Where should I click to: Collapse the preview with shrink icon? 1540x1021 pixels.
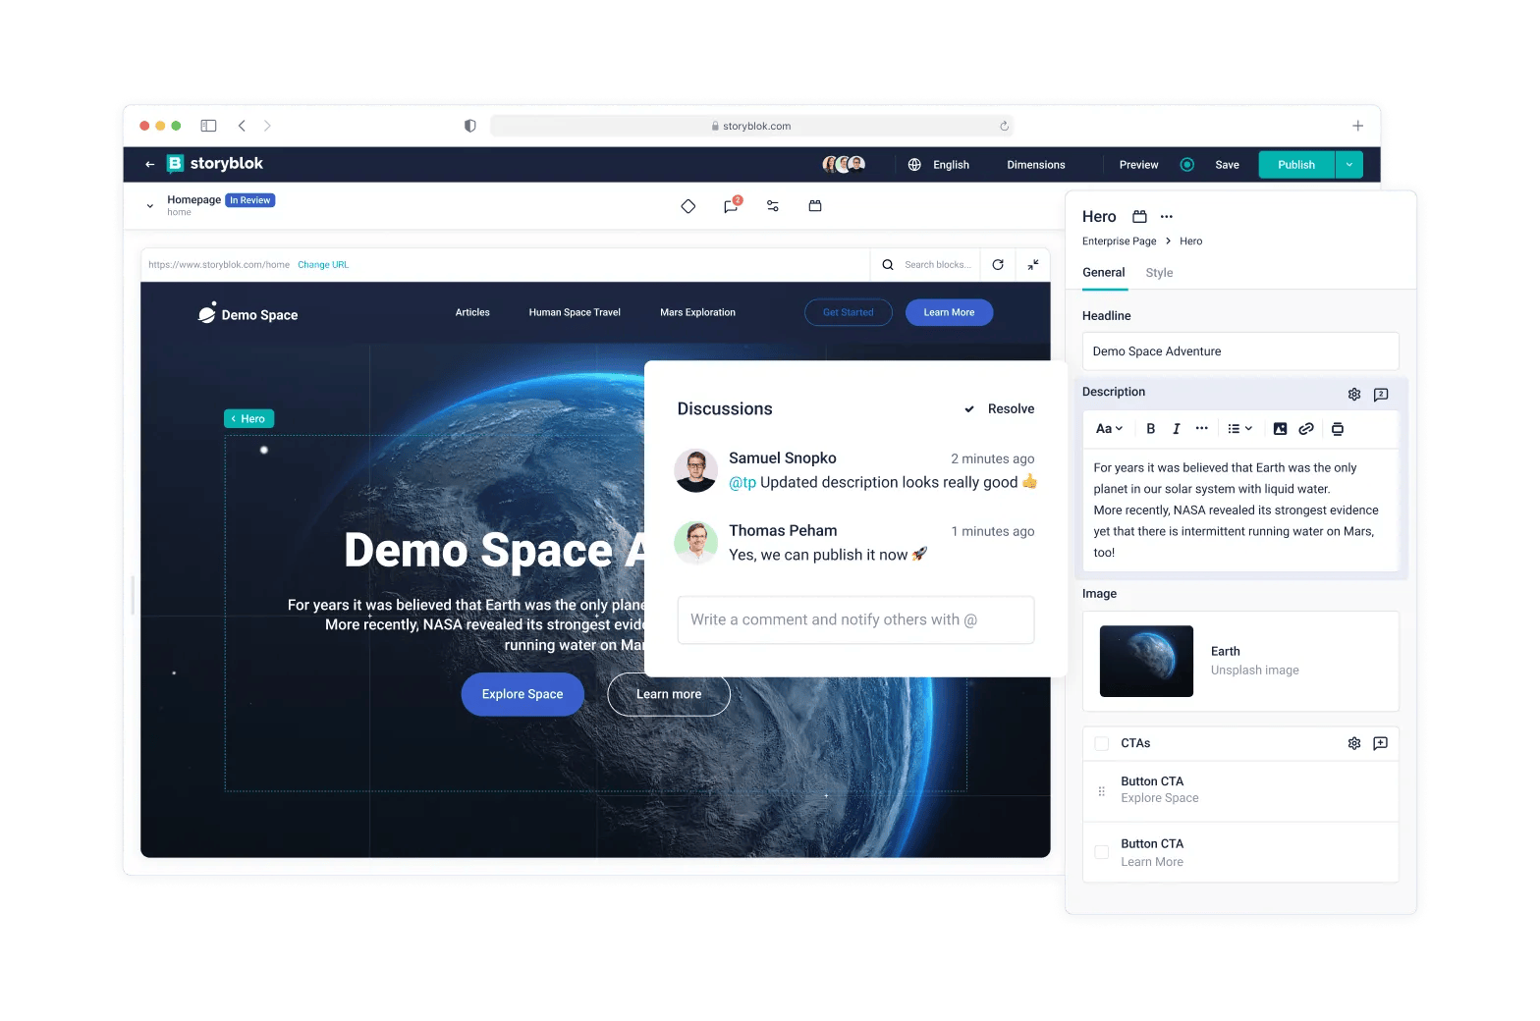coord(1033,265)
